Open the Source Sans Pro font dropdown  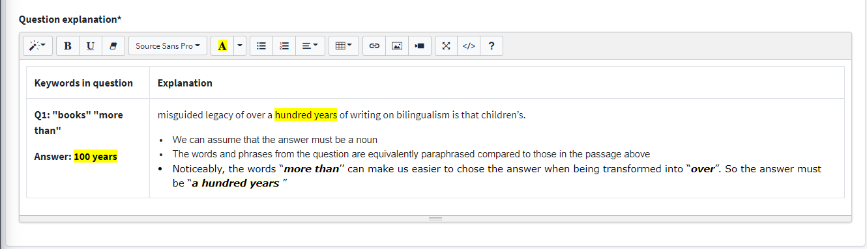[168, 46]
